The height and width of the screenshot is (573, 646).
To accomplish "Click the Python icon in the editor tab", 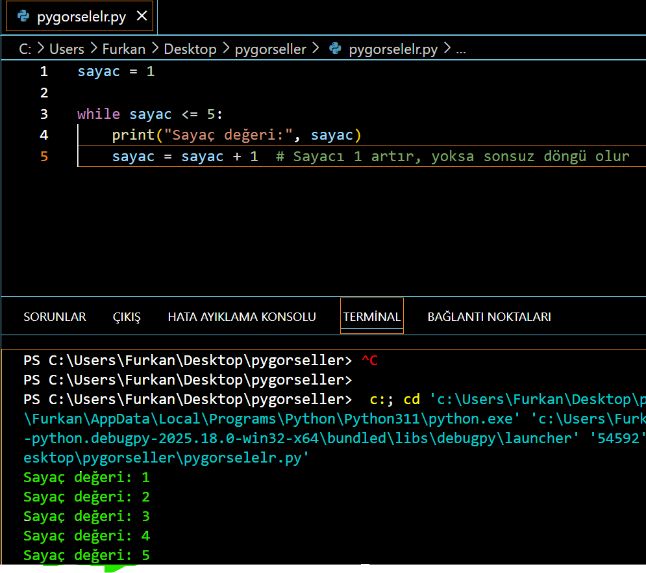I will pyautogui.click(x=24, y=17).
